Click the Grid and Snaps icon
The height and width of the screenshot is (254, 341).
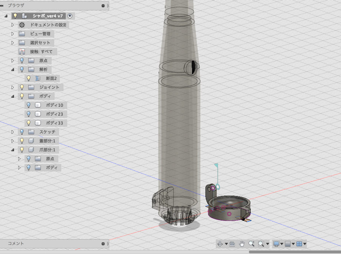(x=288, y=244)
